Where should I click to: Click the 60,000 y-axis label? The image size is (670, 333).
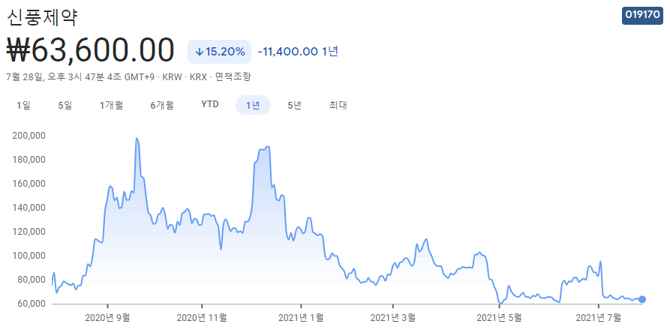tap(32, 304)
